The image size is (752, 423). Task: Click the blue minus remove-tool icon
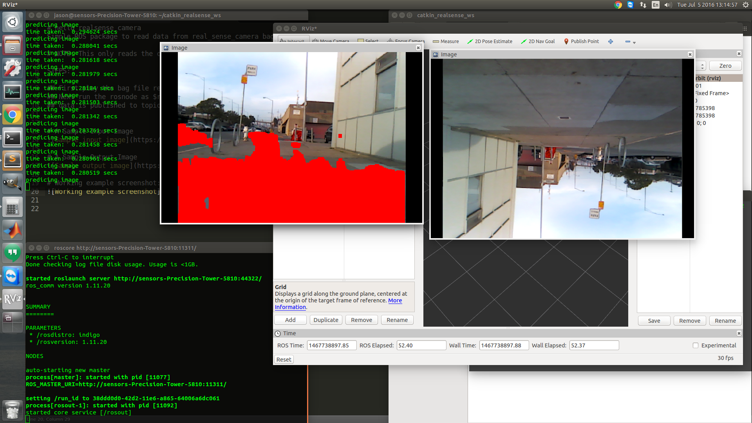[628, 42]
